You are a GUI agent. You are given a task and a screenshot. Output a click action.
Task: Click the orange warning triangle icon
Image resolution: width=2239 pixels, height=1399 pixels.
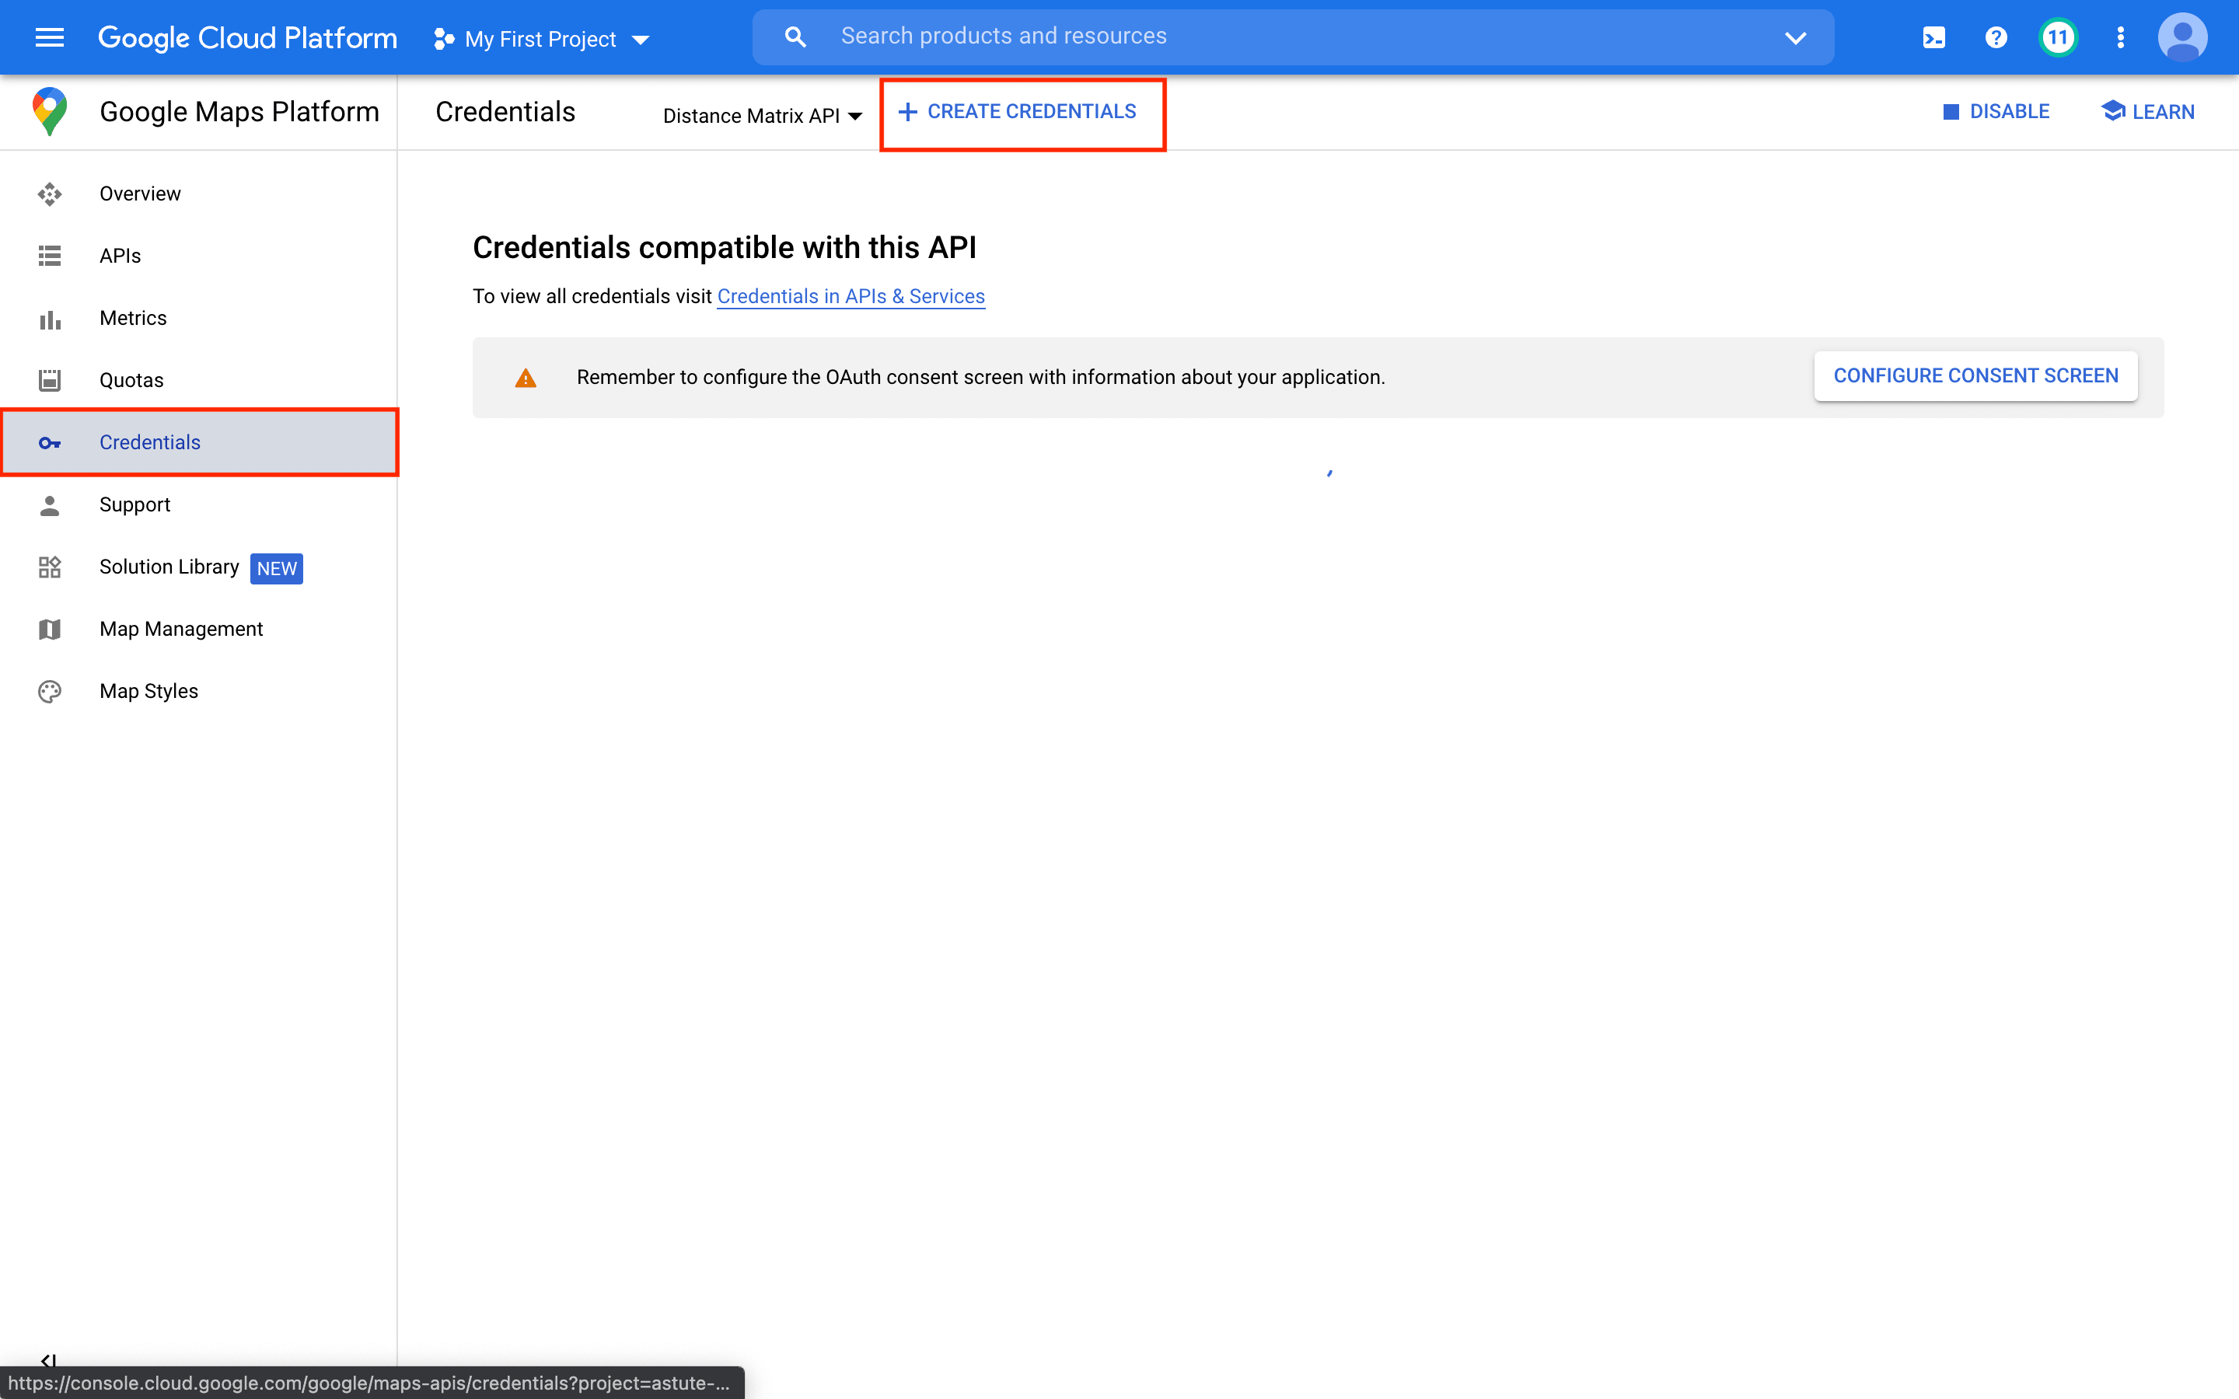coord(526,378)
